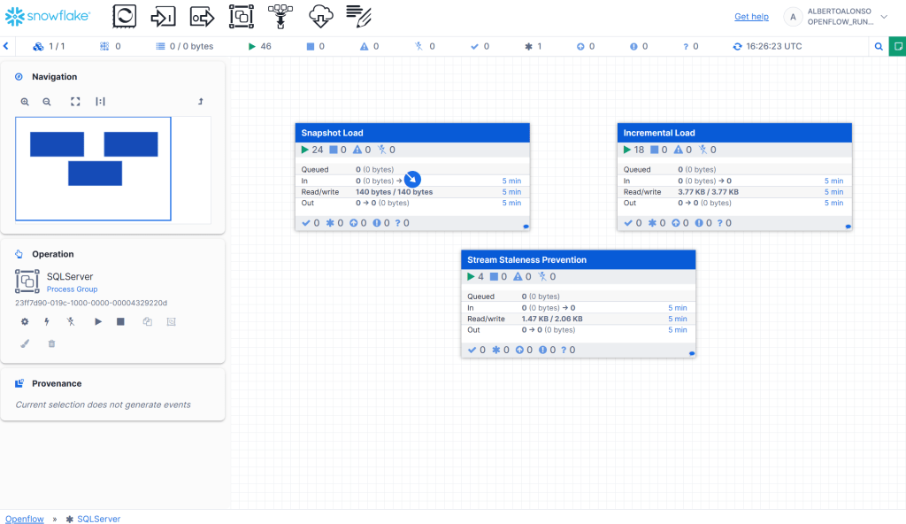Start the SQLServer group with play button

(97, 321)
